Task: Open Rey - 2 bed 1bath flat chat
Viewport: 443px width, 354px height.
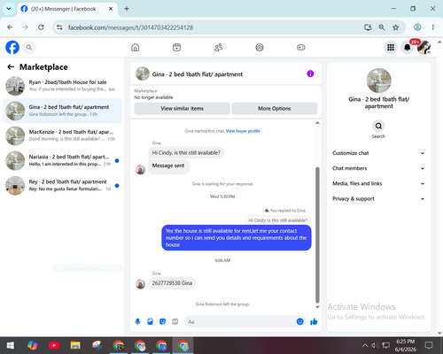Action: pos(62,186)
